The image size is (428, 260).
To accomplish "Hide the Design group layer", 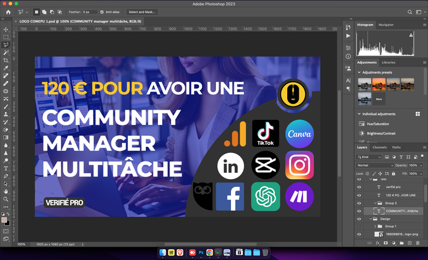I will click(359, 219).
